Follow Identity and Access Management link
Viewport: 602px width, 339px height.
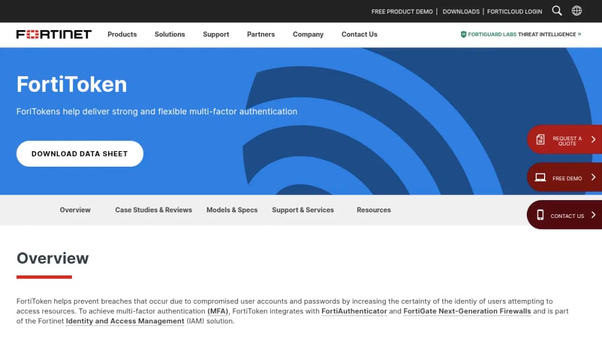tap(125, 321)
